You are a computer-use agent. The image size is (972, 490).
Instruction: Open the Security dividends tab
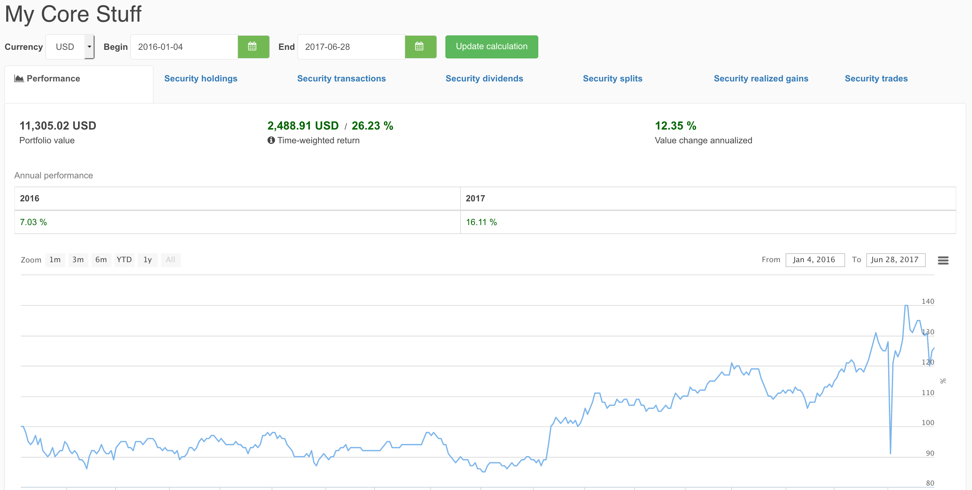pyautogui.click(x=484, y=78)
